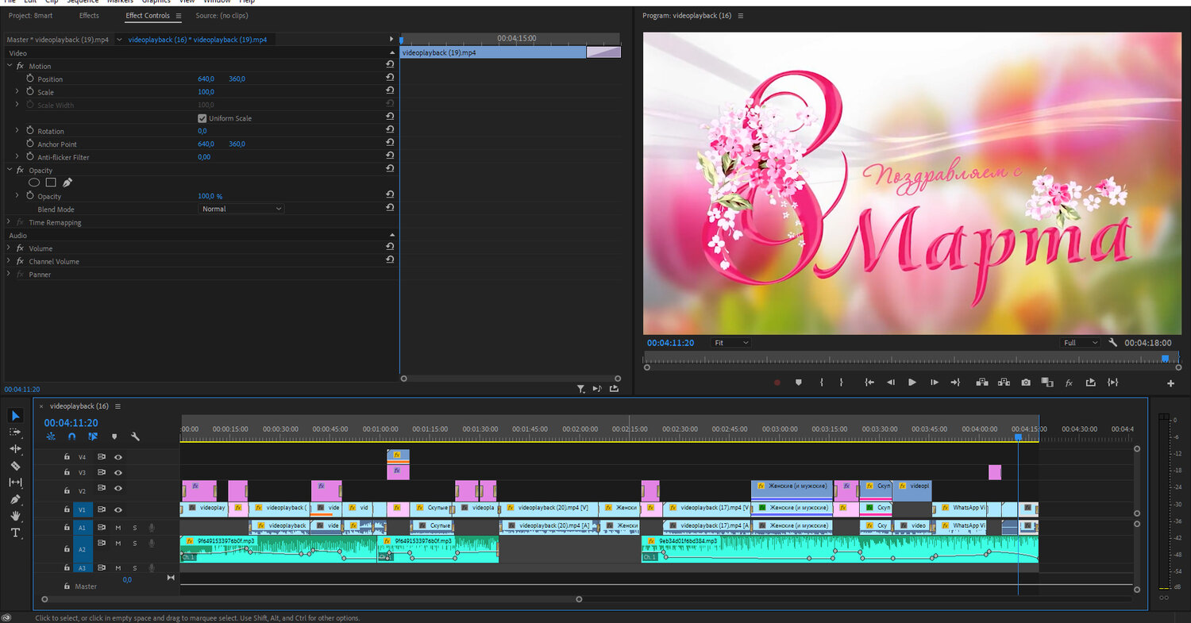Viewport: 1191px width, 623px height.
Task: Open Effect Controls filter properties icon
Action: 580,389
